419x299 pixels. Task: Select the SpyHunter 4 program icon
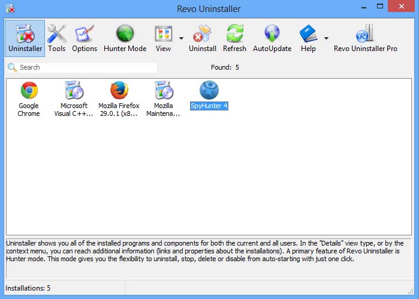tap(209, 90)
